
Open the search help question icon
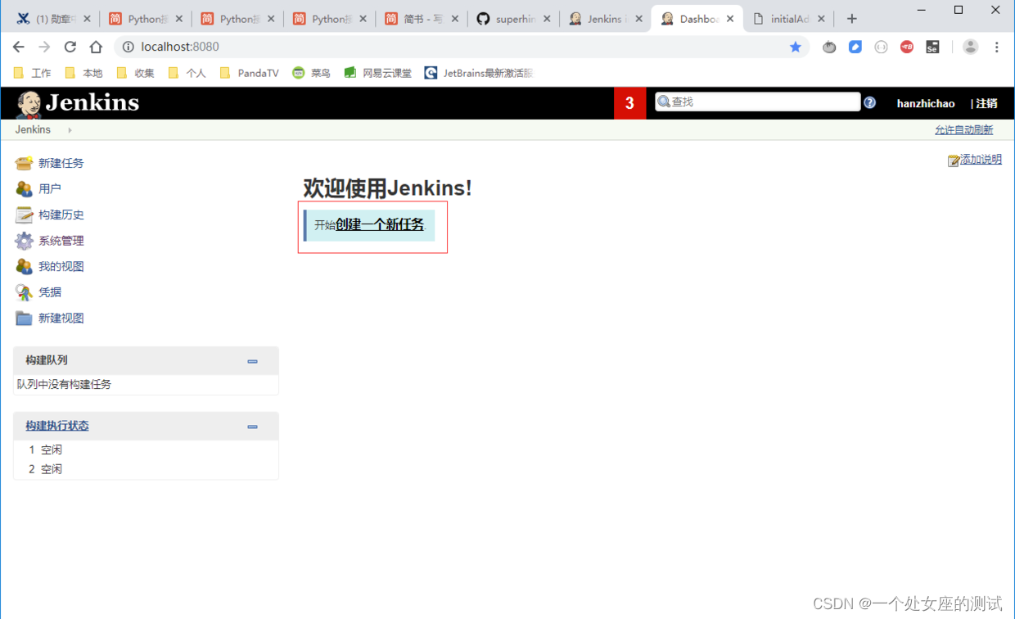pos(869,102)
